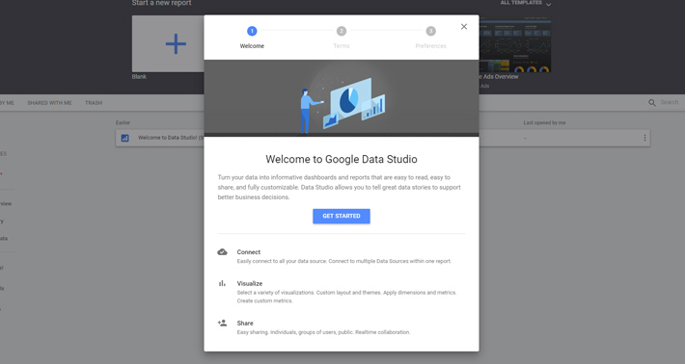Image resolution: width=685 pixels, height=364 pixels.
Task: Click the dashboard illustration banner
Action: pyautogui.click(x=342, y=98)
